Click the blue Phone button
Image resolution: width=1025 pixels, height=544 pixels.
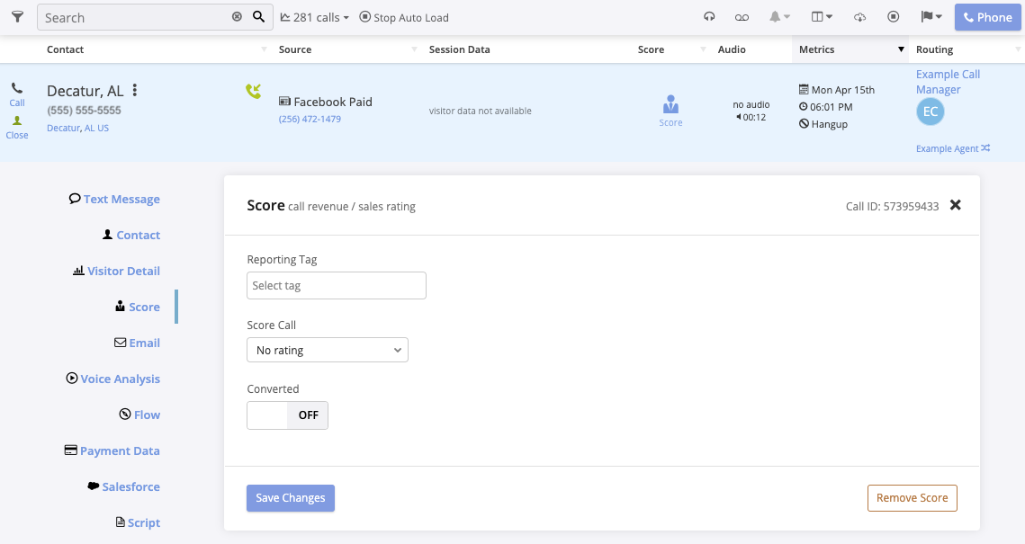coord(988,18)
